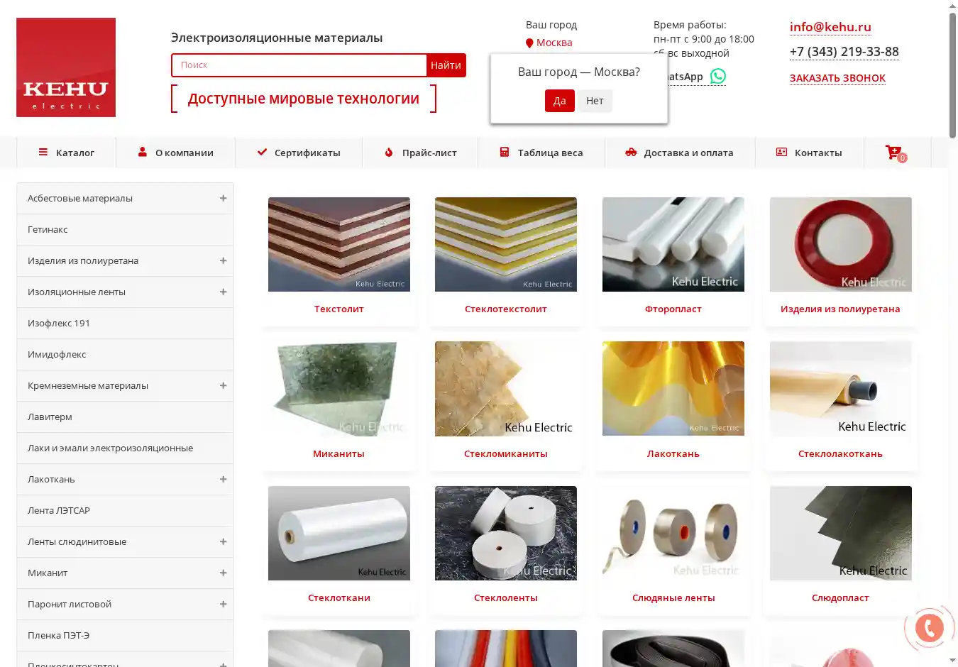Viewport: 958px width, 667px height.
Task: Click the Moscow location pin icon
Action: [529, 43]
